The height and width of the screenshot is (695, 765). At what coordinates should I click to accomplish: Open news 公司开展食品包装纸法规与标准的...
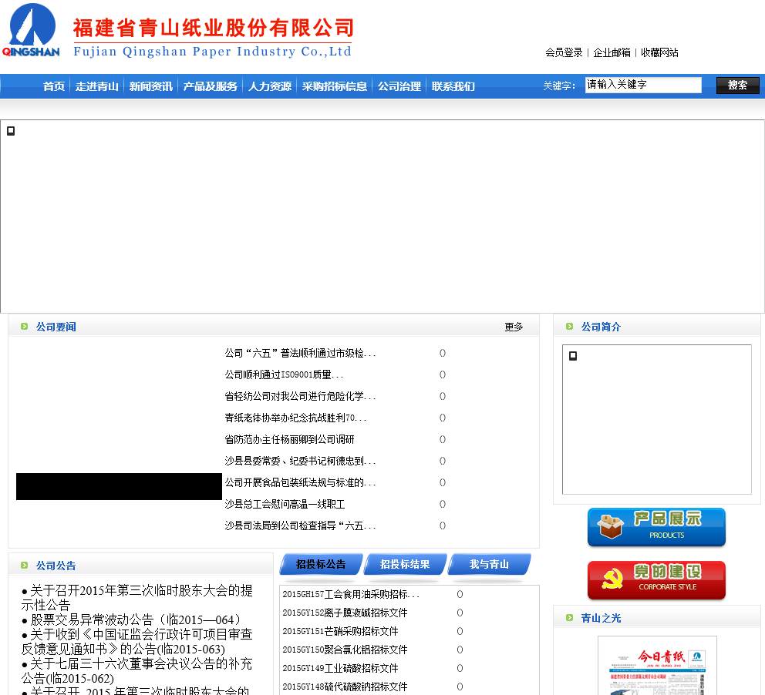299,482
